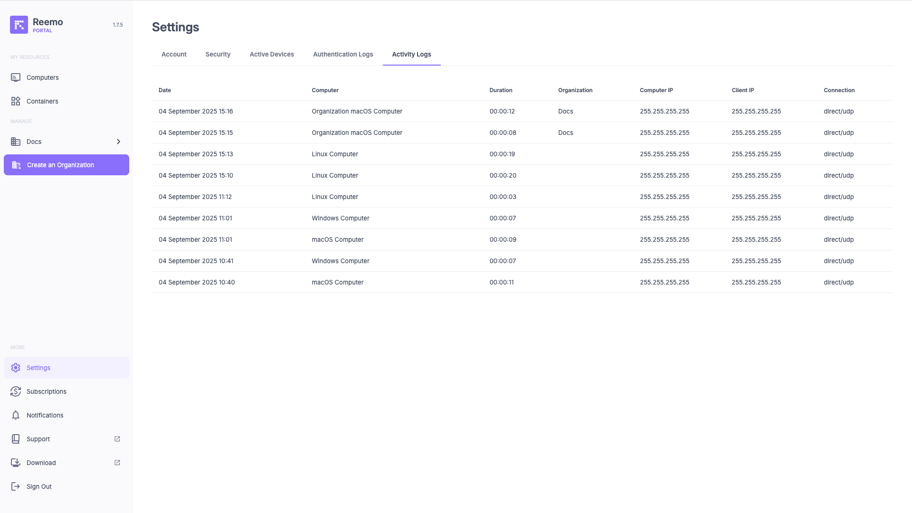Open Support's external link icon

(117, 439)
